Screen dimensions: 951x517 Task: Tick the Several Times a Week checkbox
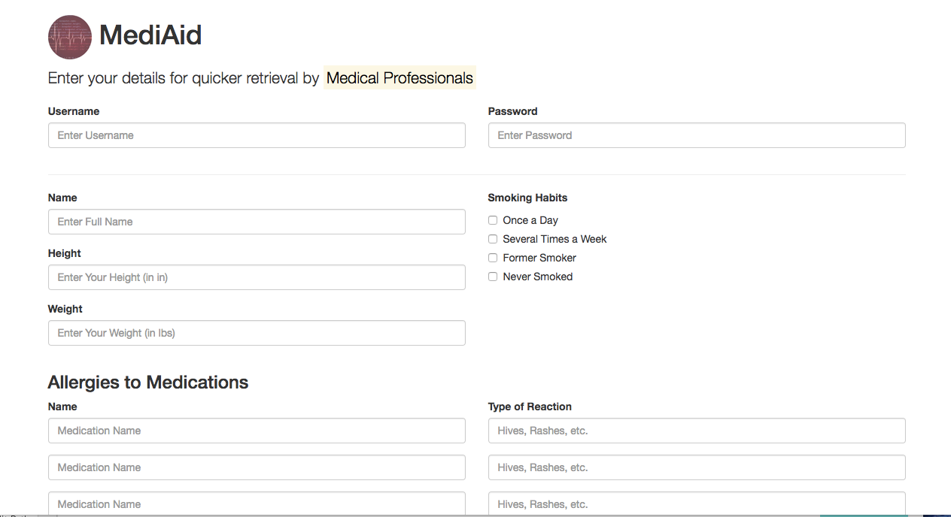pyautogui.click(x=493, y=239)
